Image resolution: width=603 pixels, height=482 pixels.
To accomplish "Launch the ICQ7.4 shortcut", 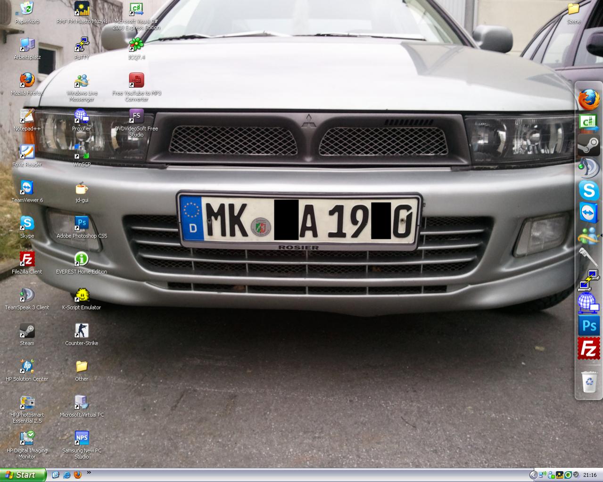I will [x=136, y=49].
